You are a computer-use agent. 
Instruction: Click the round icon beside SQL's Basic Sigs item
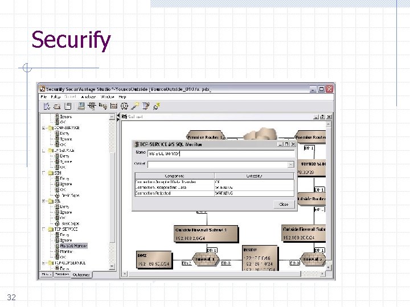57,223
